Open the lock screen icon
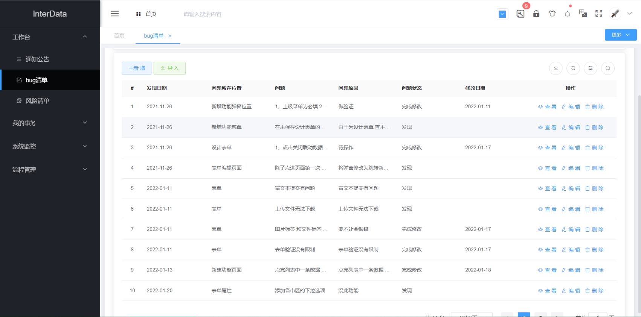 pyautogui.click(x=536, y=14)
